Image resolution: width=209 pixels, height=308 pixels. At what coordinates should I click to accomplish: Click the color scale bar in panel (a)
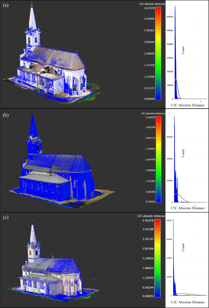(158, 53)
